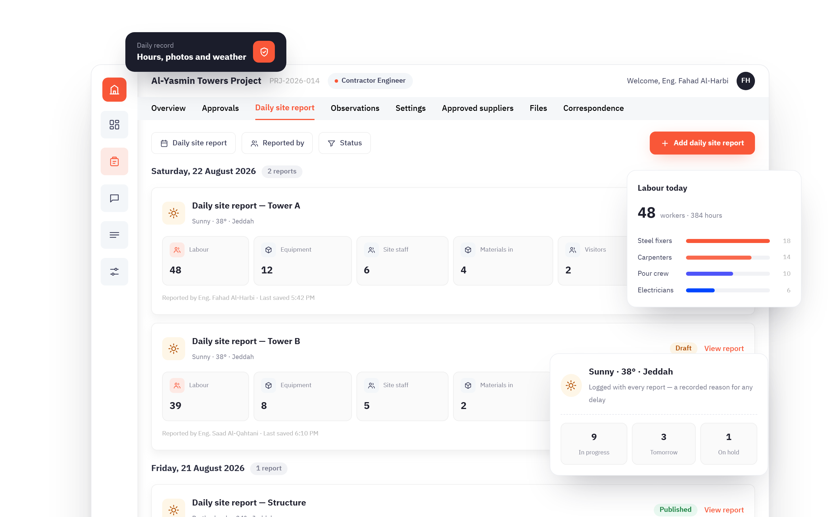Open the chat message sidebar icon
The width and height of the screenshot is (828, 517).
coord(114,198)
